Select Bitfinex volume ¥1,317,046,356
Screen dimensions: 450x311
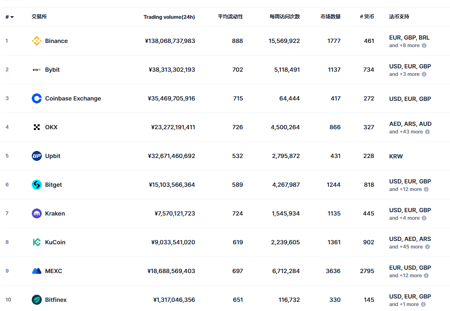(174, 300)
